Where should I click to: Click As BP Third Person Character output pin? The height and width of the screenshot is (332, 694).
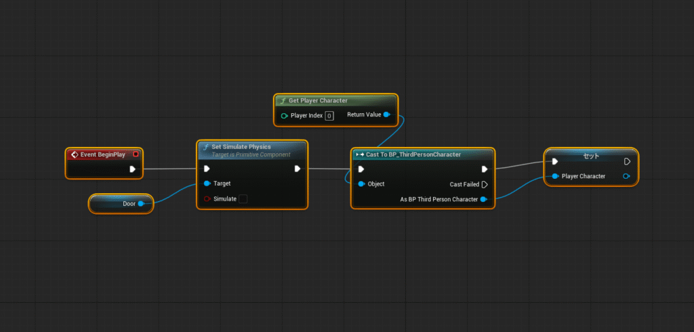pyautogui.click(x=483, y=199)
